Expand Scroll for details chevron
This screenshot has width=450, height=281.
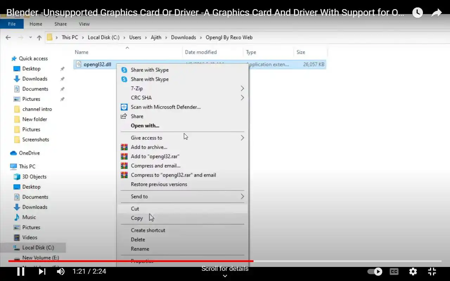(x=225, y=276)
